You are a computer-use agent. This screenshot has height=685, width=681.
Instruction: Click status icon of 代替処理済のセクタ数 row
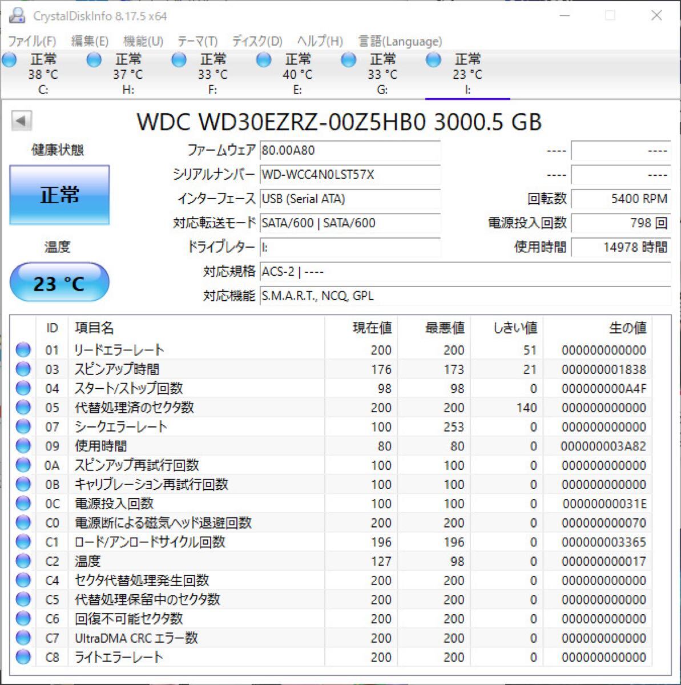[x=23, y=408]
